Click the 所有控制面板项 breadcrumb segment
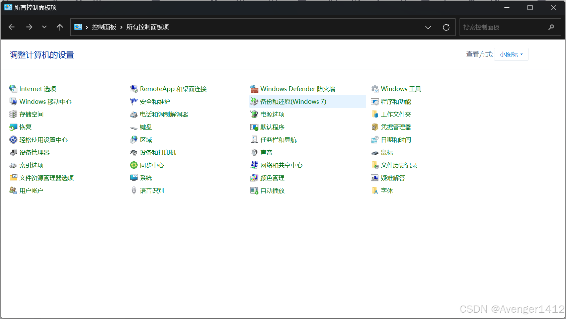This screenshot has width=566, height=319. (x=148, y=27)
